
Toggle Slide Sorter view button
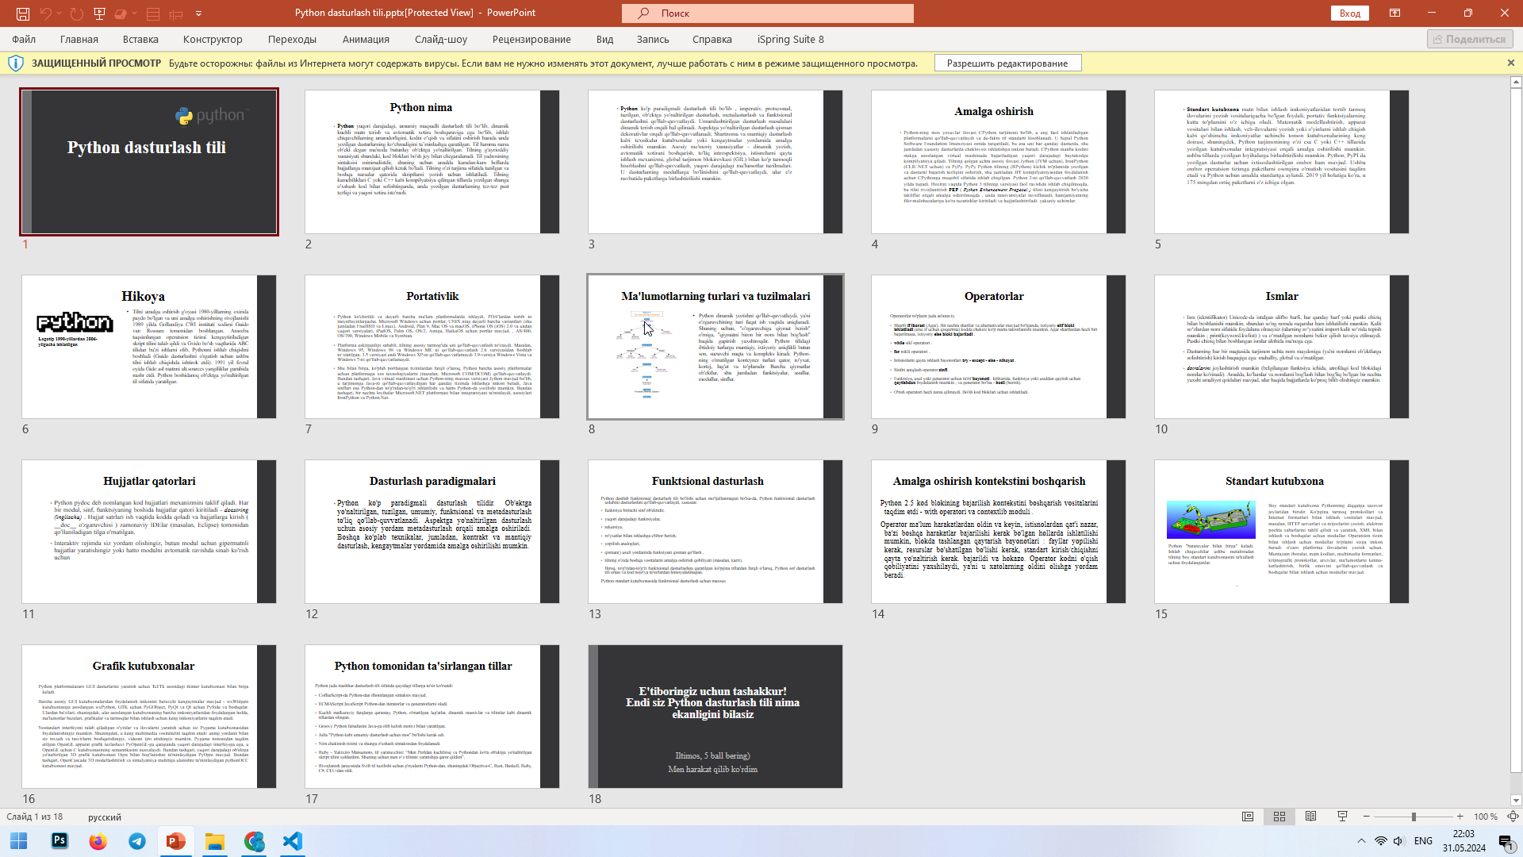(1279, 817)
